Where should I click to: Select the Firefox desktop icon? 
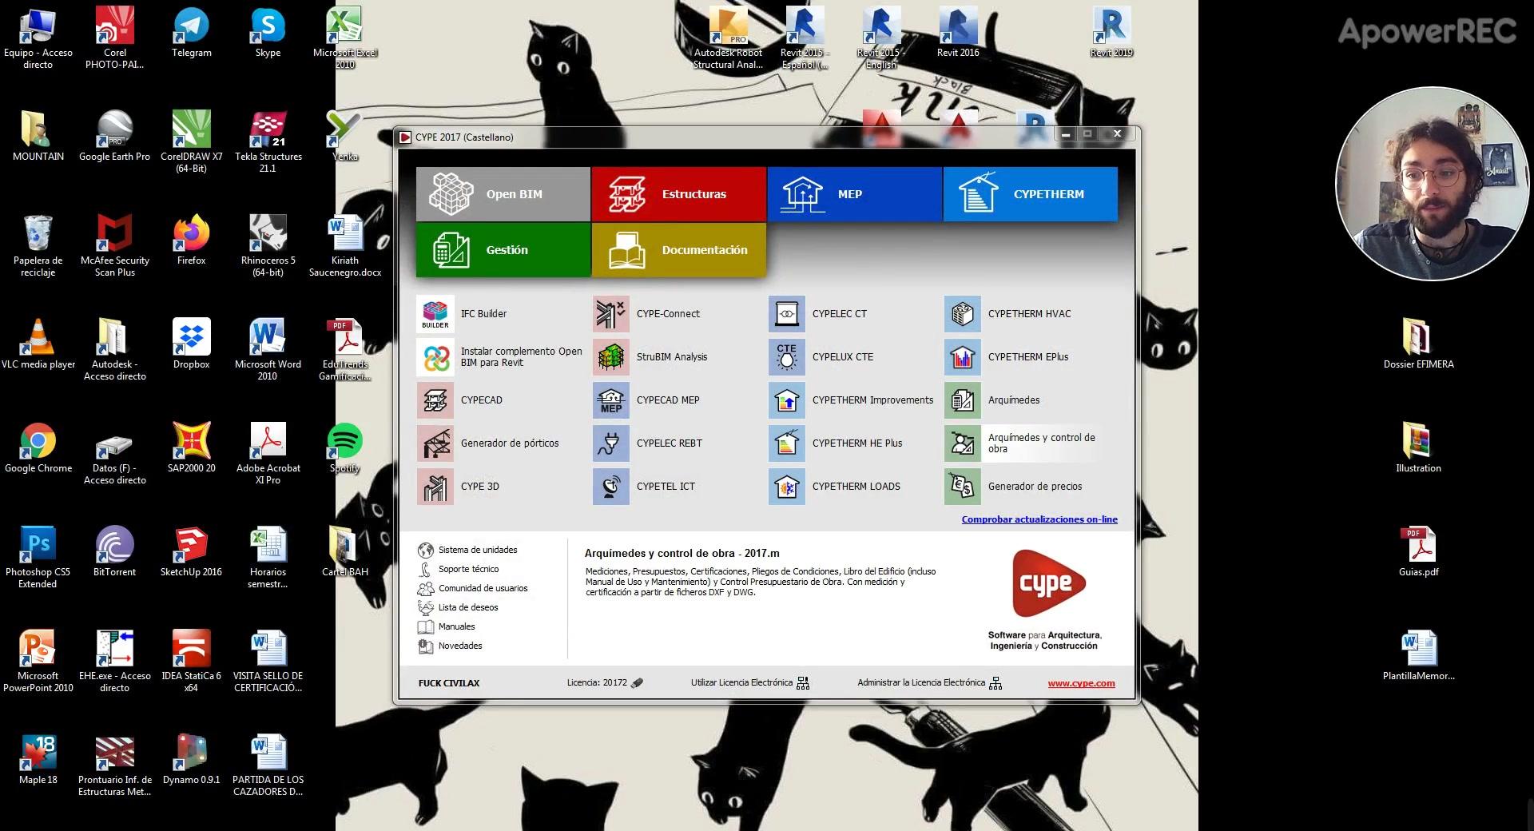[x=192, y=241]
